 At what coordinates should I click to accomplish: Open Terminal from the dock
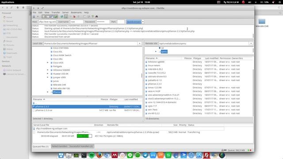click(x=84, y=155)
